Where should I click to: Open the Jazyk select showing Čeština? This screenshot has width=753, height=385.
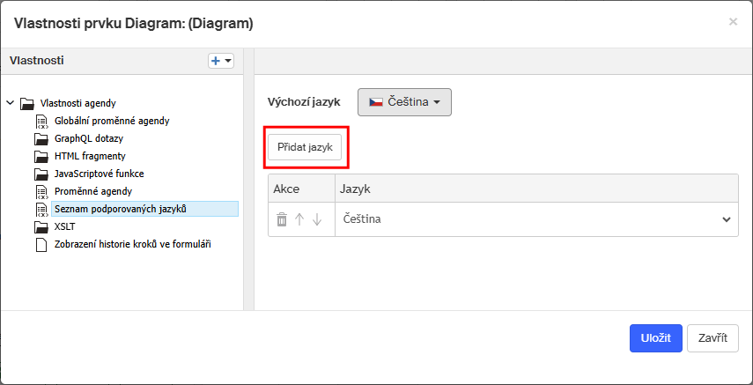(x=536, y=219)
